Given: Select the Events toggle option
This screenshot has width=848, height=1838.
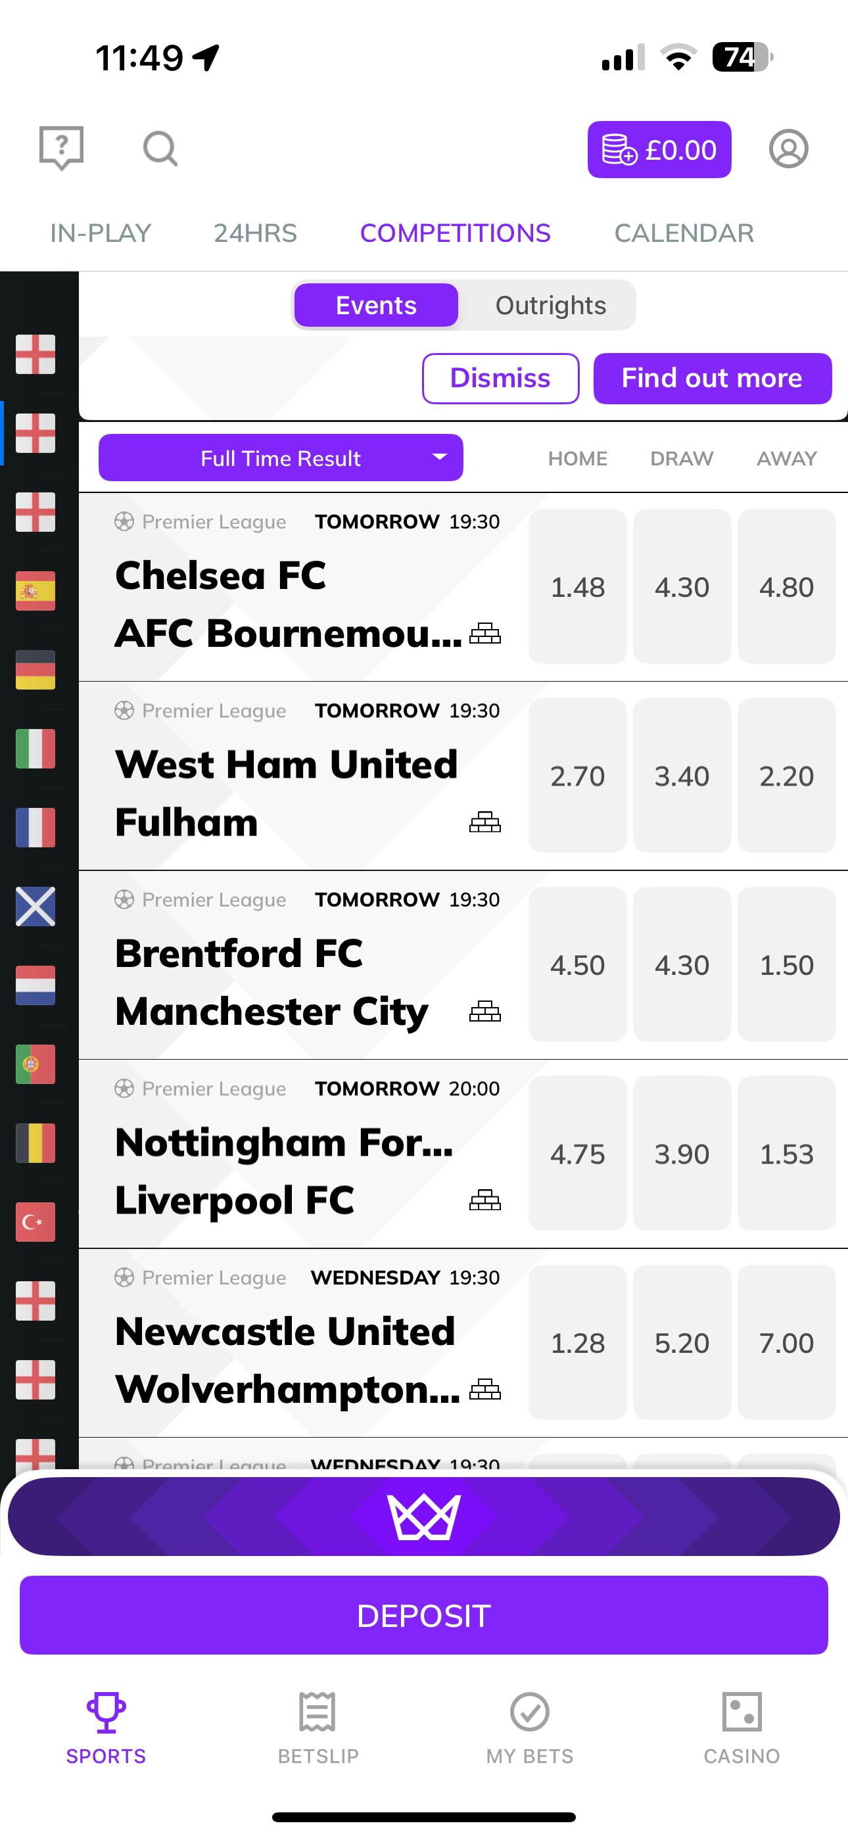Looking at the screenshot, I should [376, 306].
